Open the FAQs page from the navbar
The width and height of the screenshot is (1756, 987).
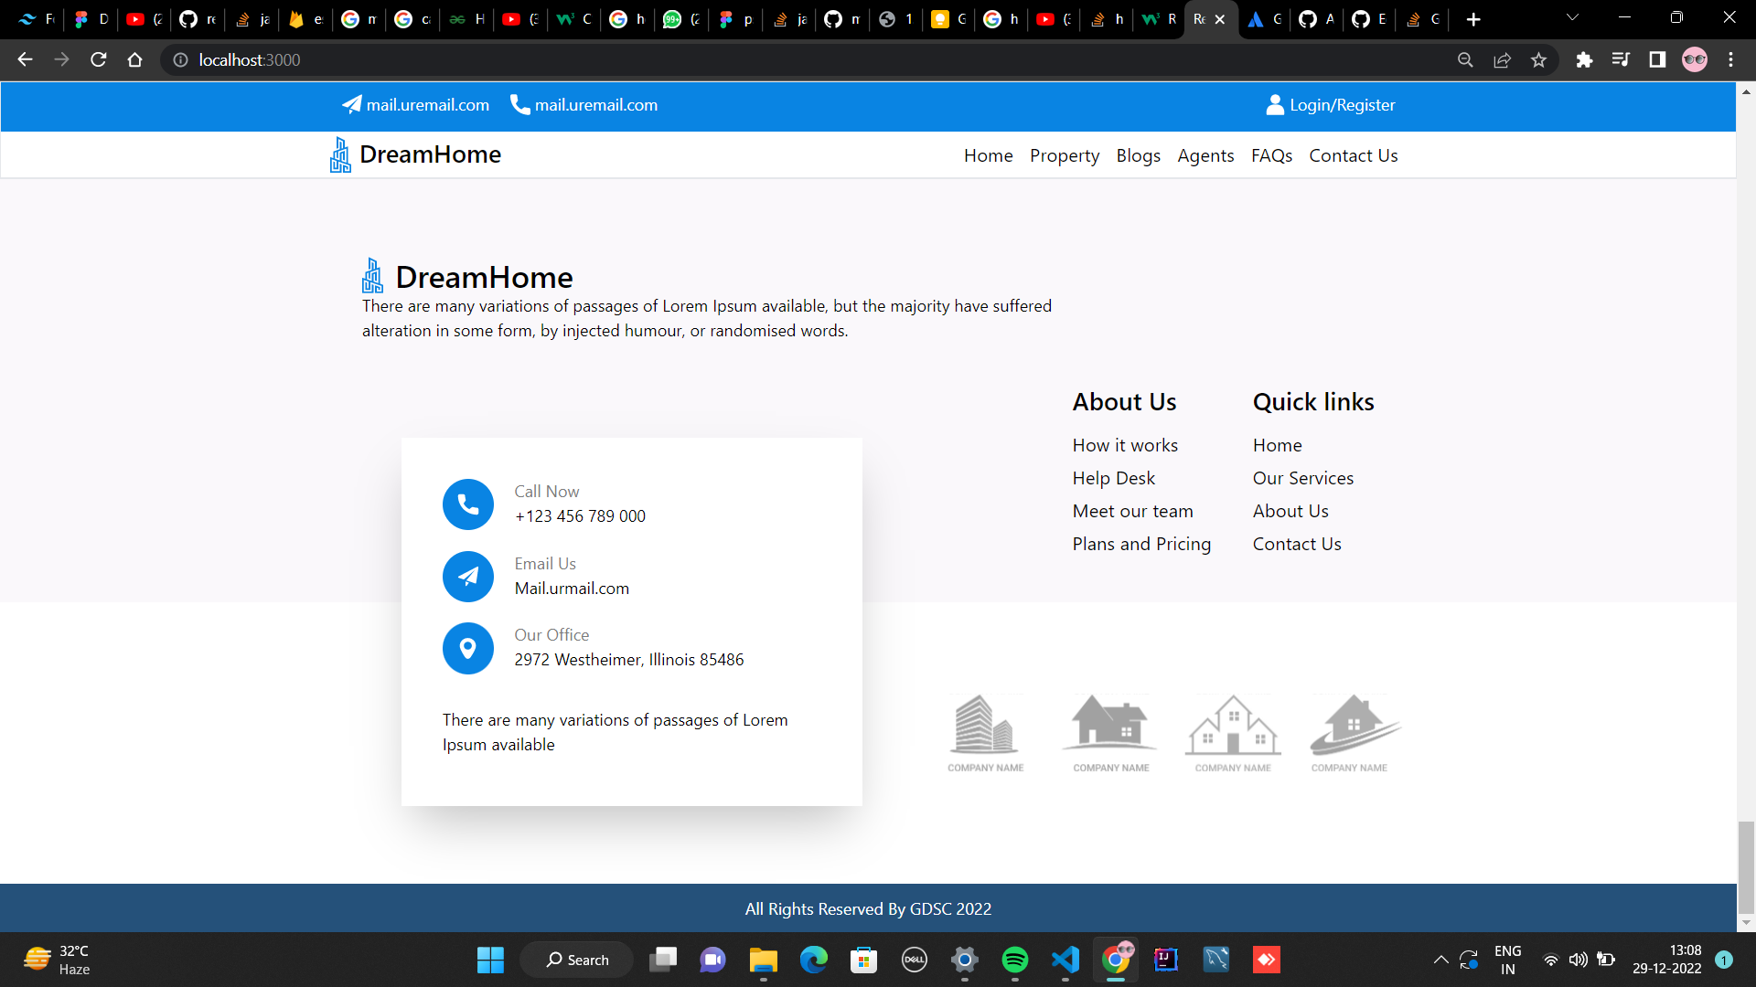(1271, 155)
